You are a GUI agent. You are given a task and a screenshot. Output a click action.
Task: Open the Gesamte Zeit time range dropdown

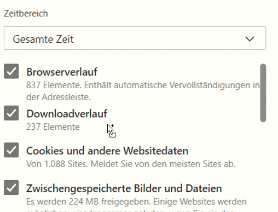135,38
